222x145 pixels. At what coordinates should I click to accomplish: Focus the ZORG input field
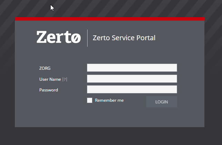tap(132, 68)
